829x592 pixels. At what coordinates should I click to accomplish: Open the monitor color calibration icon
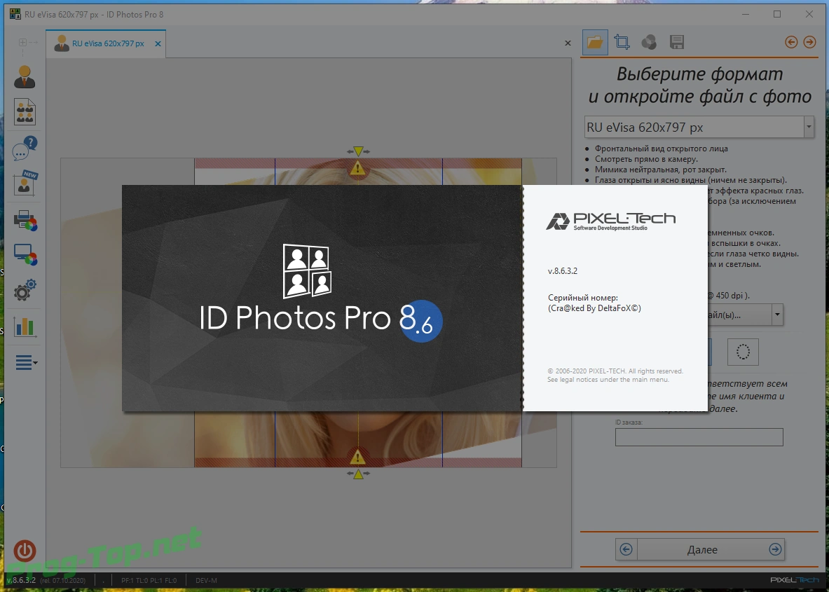[25, 255]
